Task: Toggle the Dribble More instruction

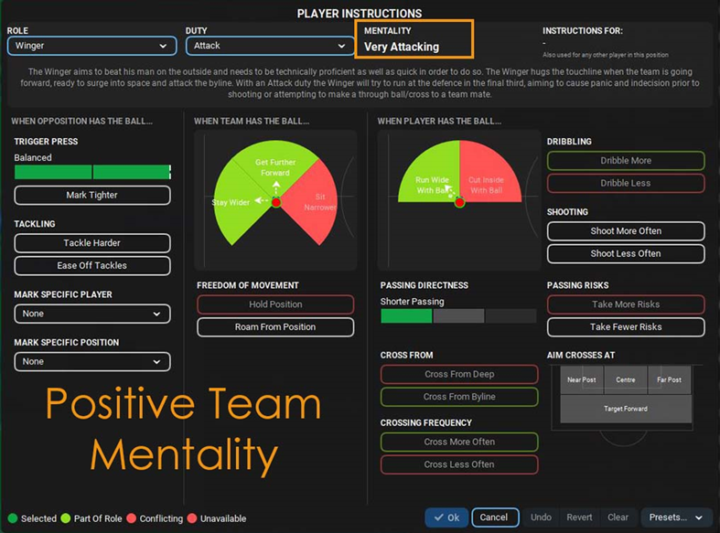Action: pyautogui.click(x=626, y=161)
